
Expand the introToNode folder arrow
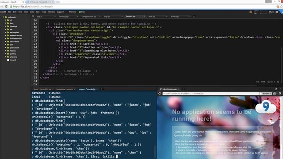[6, 42]
